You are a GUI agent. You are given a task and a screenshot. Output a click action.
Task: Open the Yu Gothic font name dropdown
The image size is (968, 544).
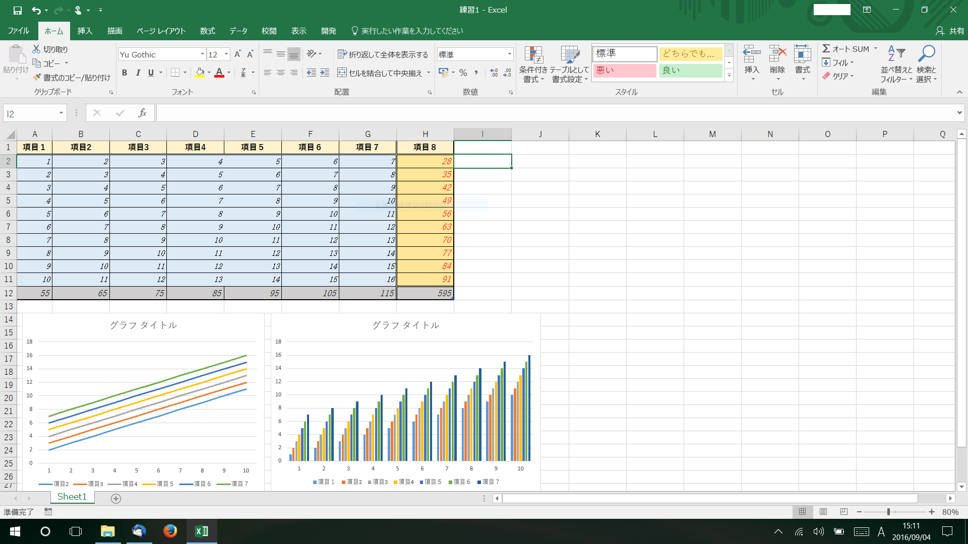(x=202, y=54)
